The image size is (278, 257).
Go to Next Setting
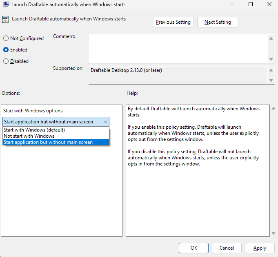(218, 22)
